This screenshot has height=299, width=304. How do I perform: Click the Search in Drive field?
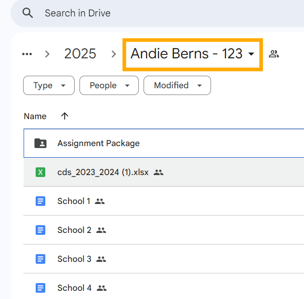[x=157, y=13]
